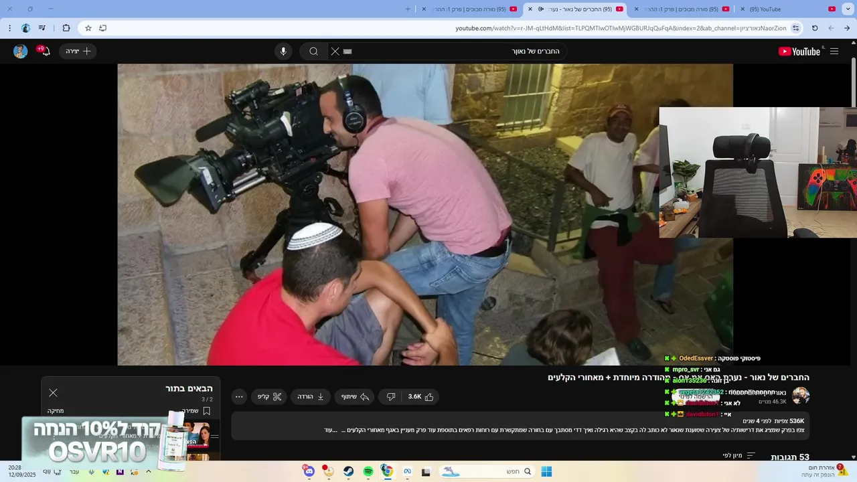Open the יצירה create button
This screenshot has height=482, width=857.
78,52
